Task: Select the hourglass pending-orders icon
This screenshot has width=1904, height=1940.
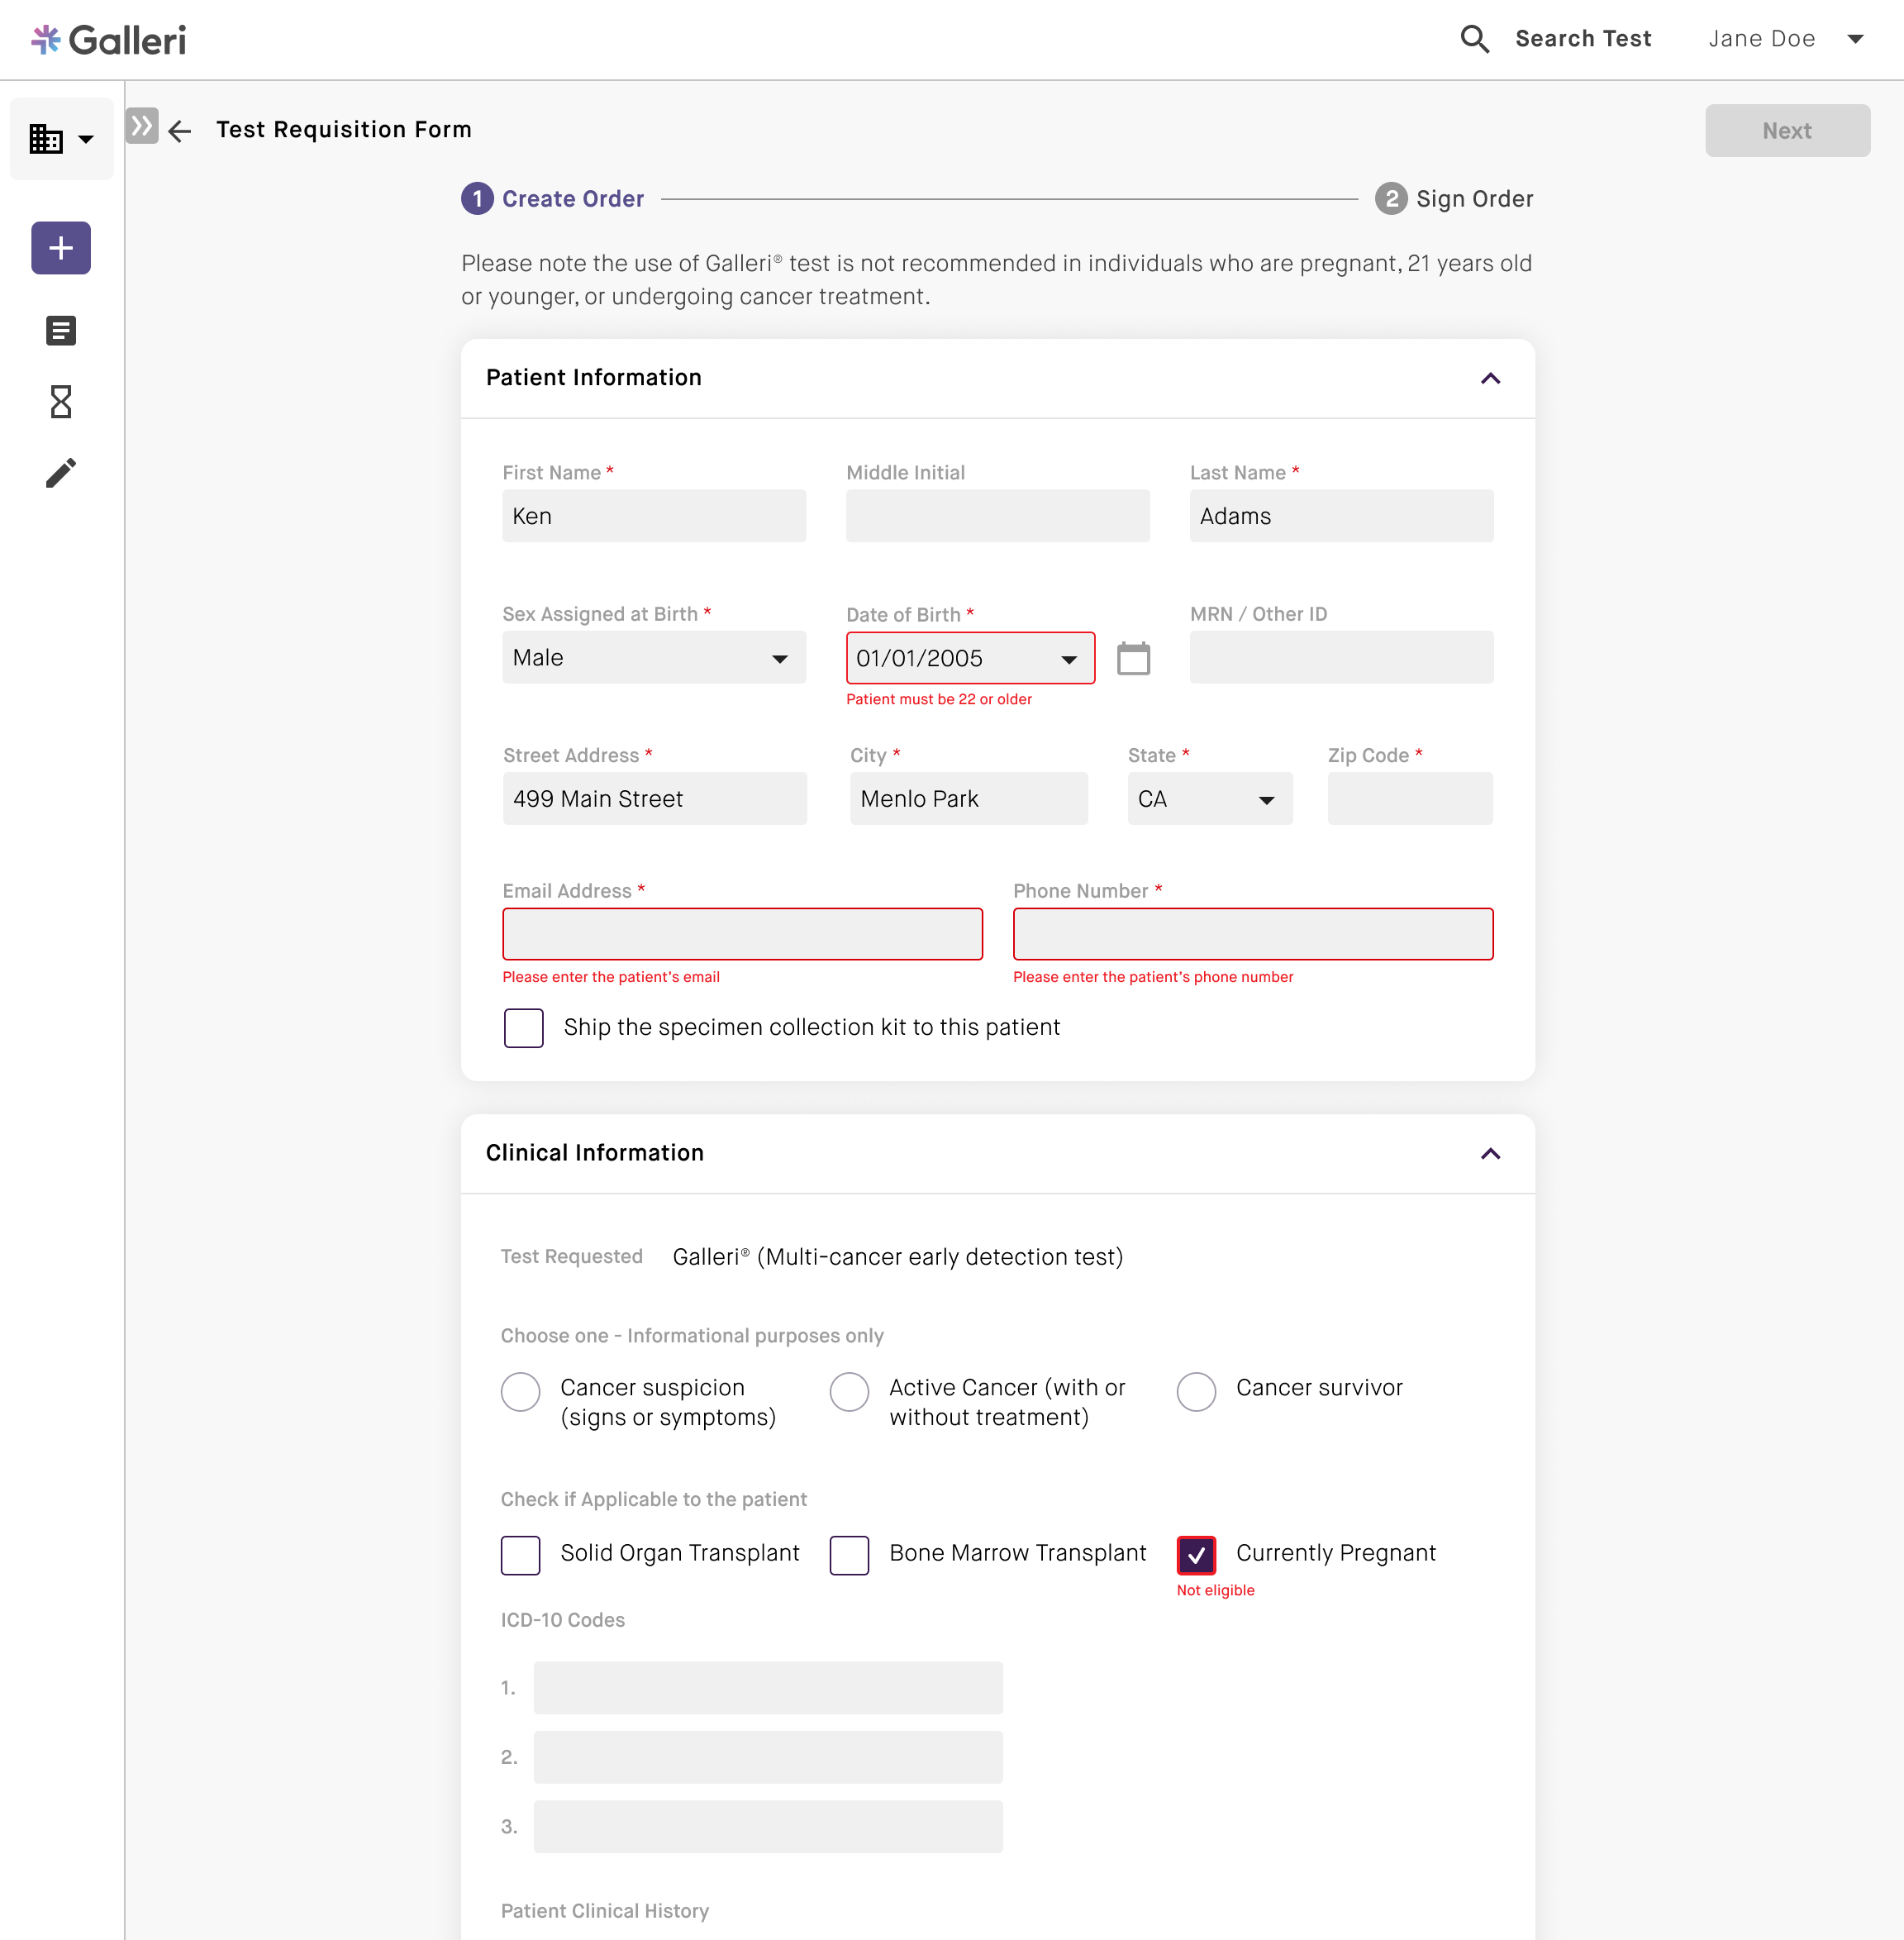Action: (60, 402)
